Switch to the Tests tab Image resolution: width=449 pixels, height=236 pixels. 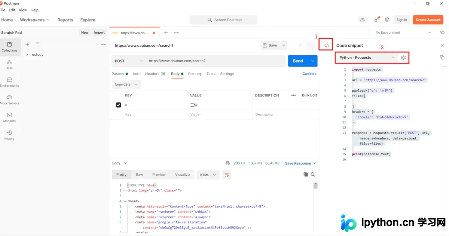point(211,74)
